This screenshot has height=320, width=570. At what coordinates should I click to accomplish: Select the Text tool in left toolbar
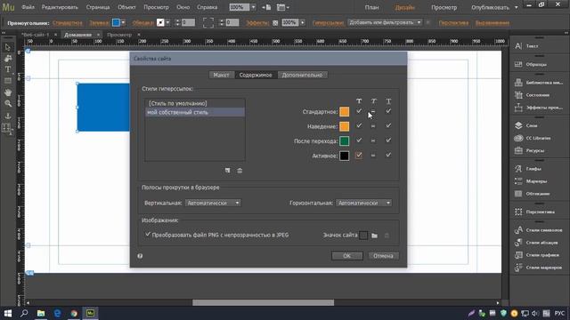coord(8,69)
